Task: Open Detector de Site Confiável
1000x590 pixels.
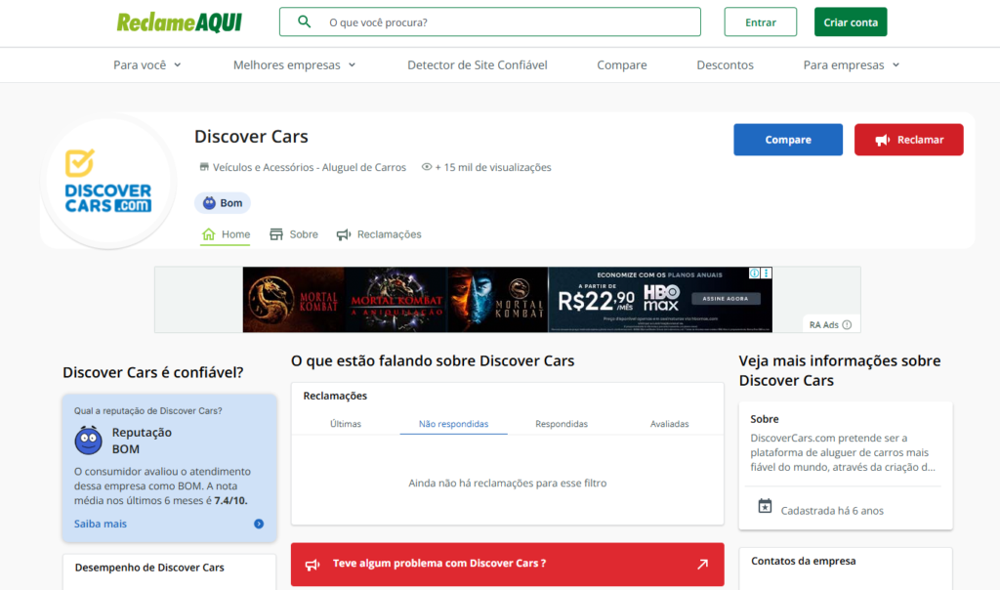Action: (477, 65)
